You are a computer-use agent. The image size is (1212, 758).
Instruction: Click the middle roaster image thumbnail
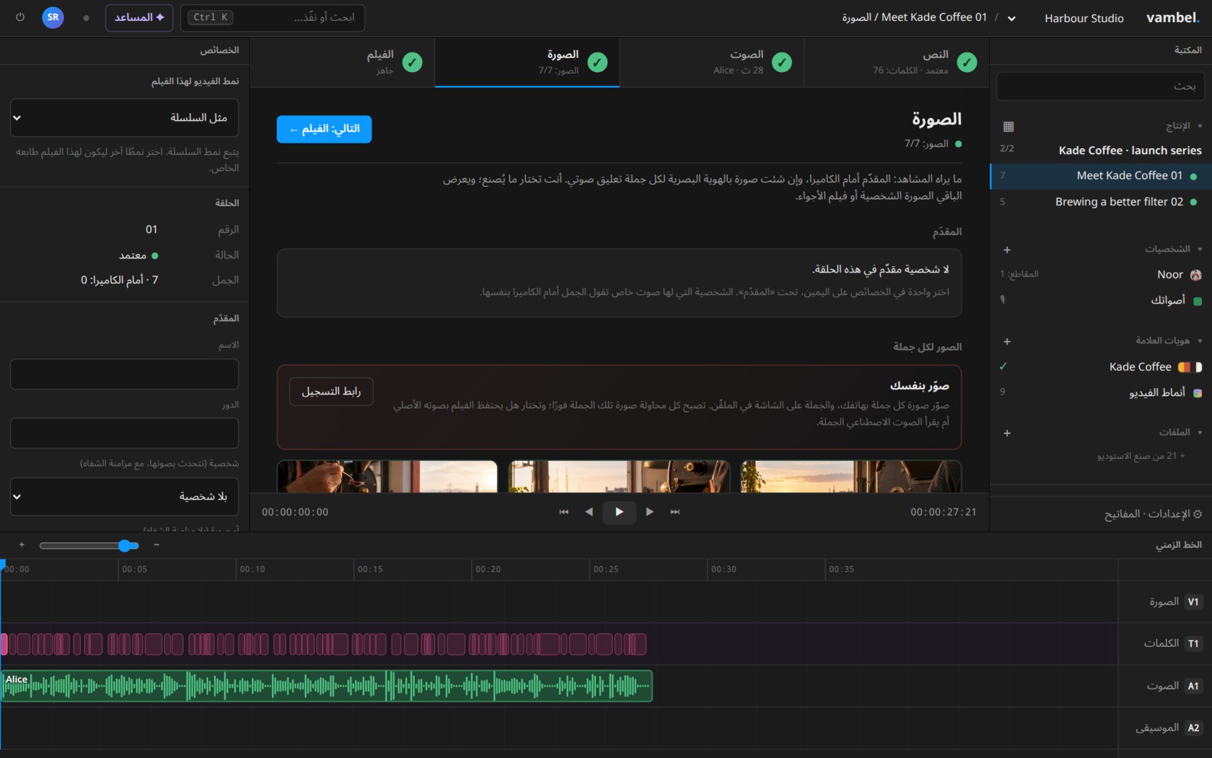tap(619, 477)
